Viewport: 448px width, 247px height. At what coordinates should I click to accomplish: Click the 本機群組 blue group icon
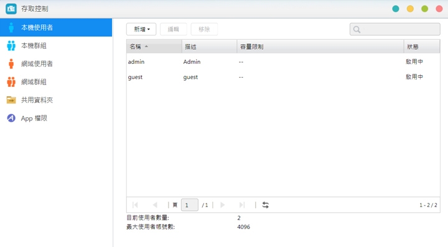click(x=11, y=45)
